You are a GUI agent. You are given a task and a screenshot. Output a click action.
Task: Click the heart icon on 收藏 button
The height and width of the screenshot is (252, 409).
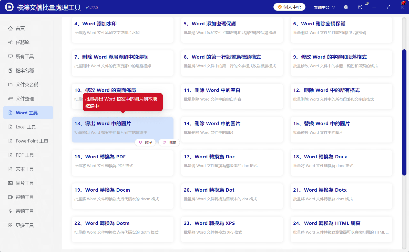(x=164, y=143)
